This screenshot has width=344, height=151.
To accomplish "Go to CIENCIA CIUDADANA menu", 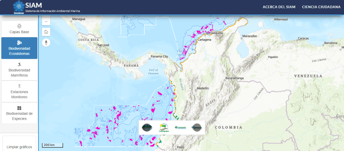I will pos(321,7).
